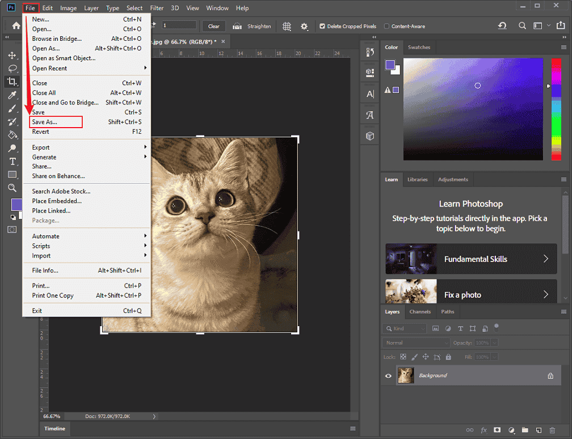The image size is (572, 439).
Task: Open the History panel icon
Action: [x=369, y=52]
